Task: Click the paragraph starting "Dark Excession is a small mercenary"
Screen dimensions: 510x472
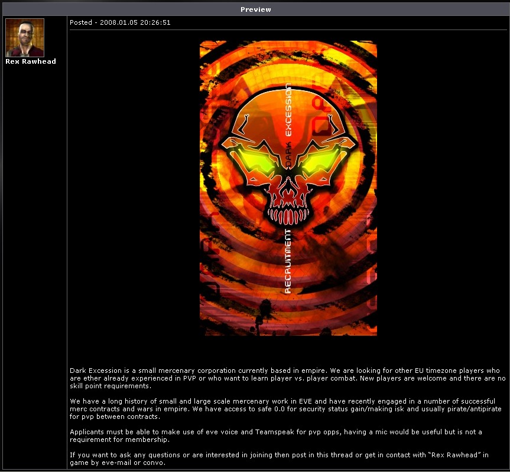Action: [288, 378]
